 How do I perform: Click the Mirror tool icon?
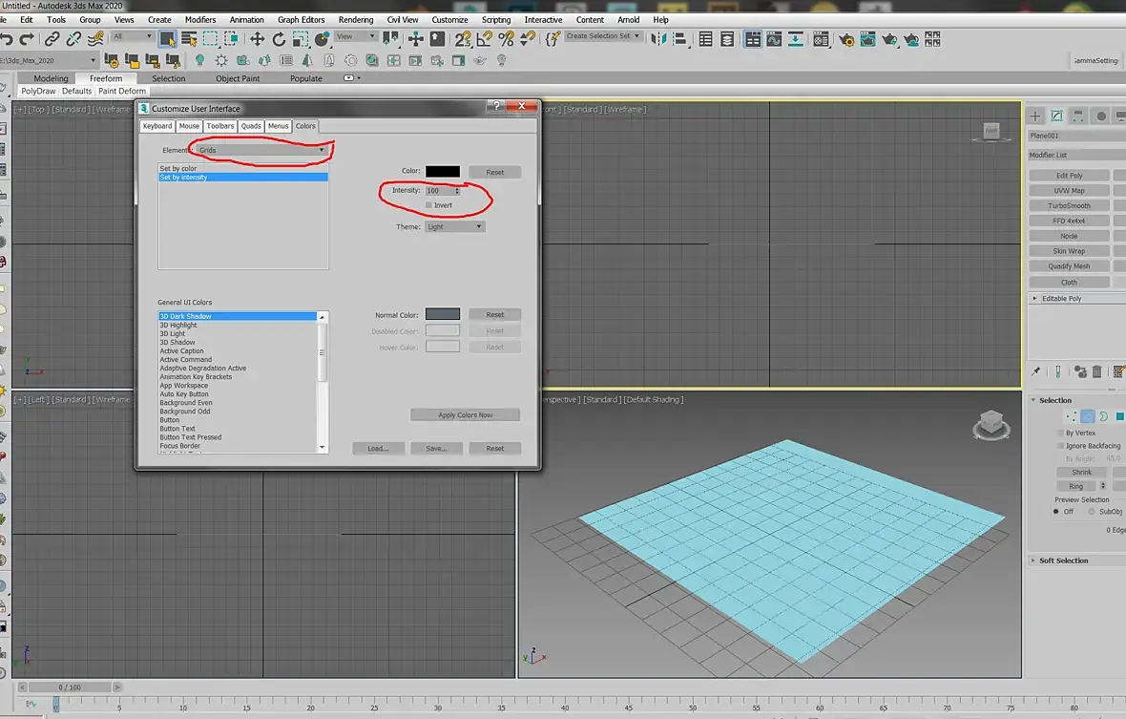click(659, 39)
